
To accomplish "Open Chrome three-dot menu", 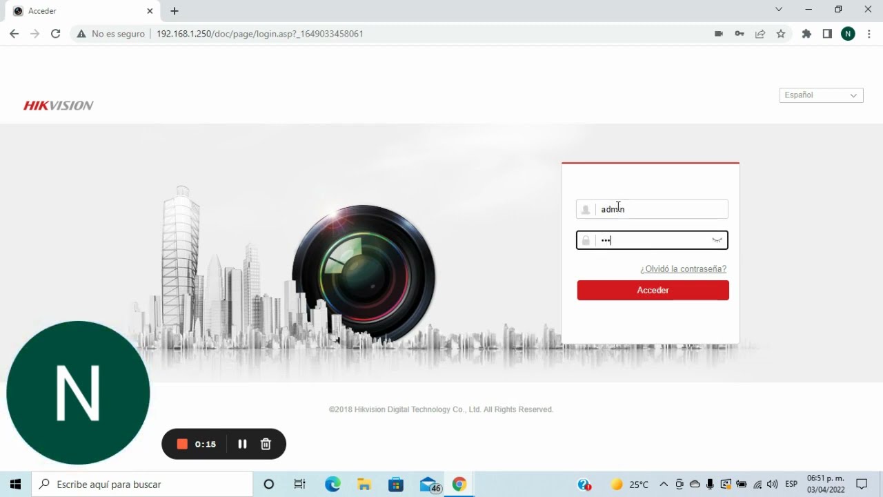I will (869, 34).
